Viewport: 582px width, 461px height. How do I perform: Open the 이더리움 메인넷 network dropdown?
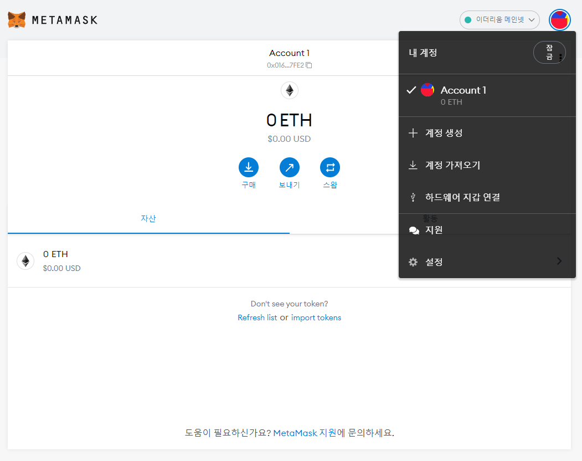(499, 20)
